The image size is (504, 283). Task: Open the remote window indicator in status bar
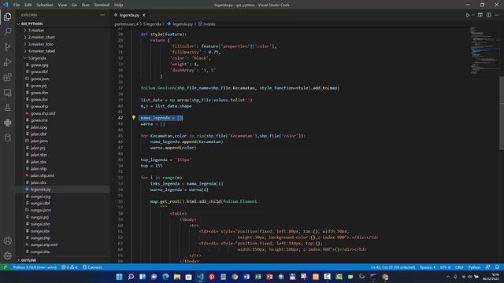point(5,267)
